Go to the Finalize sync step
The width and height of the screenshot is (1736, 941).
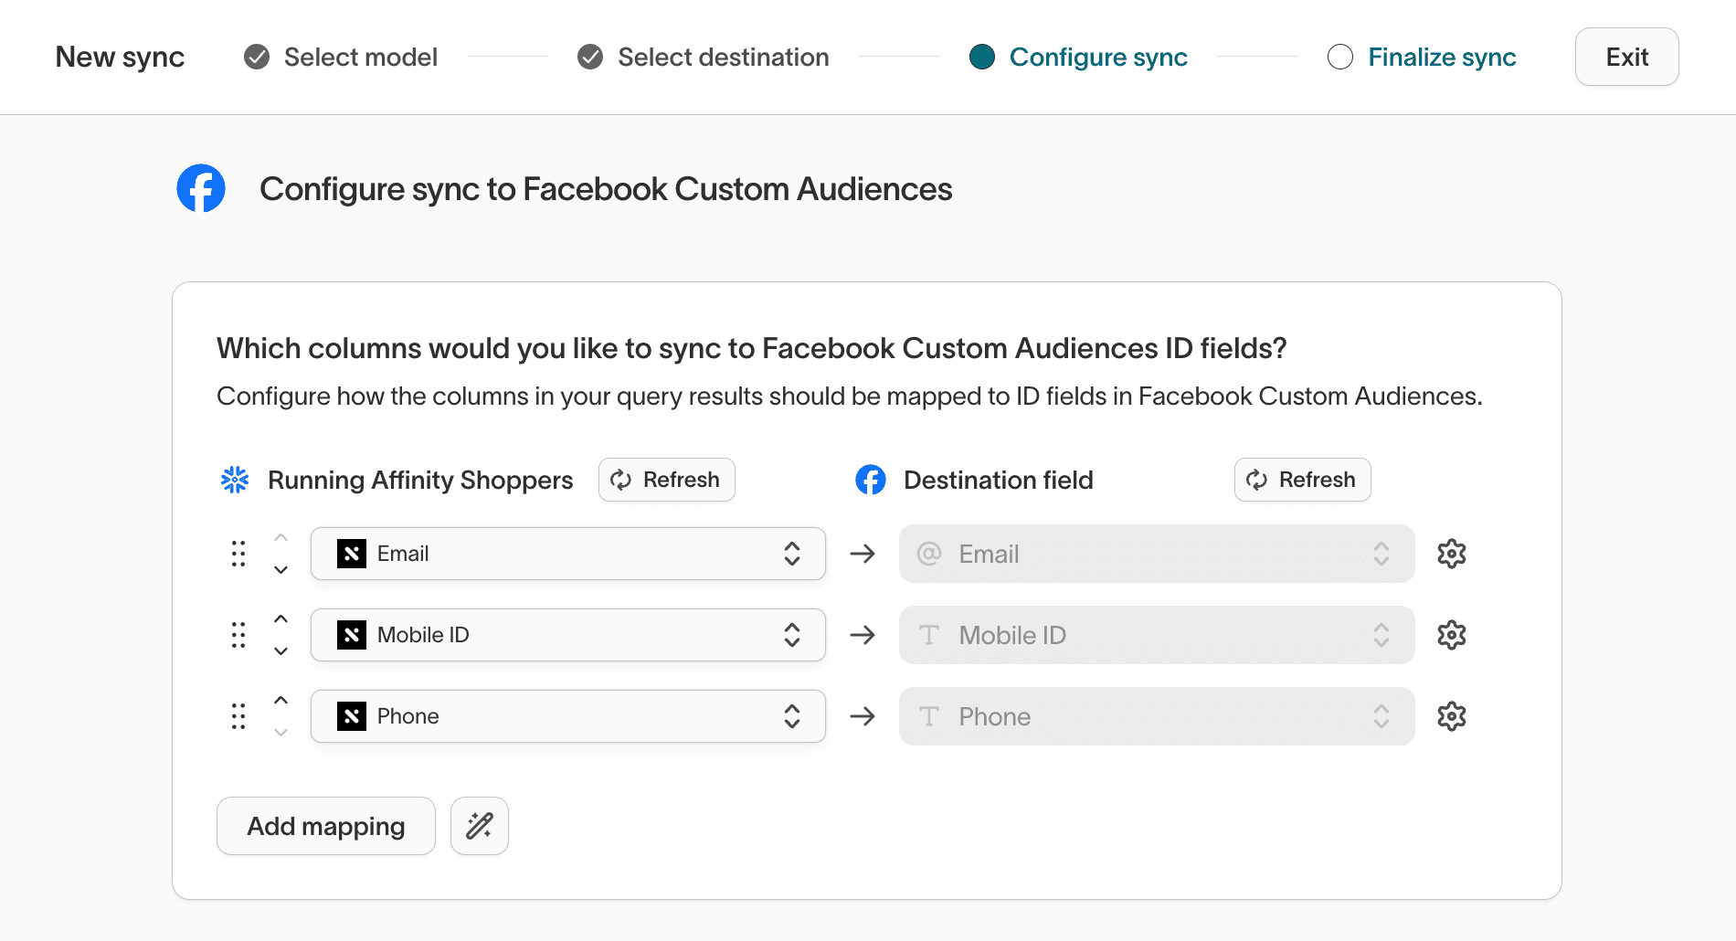tap(1440, 56)
